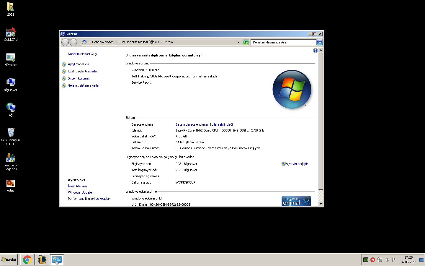The height and width of the screenshot is (266, 425).
Task: Open the Başlat start menu
Action: (x=9, y=260)
